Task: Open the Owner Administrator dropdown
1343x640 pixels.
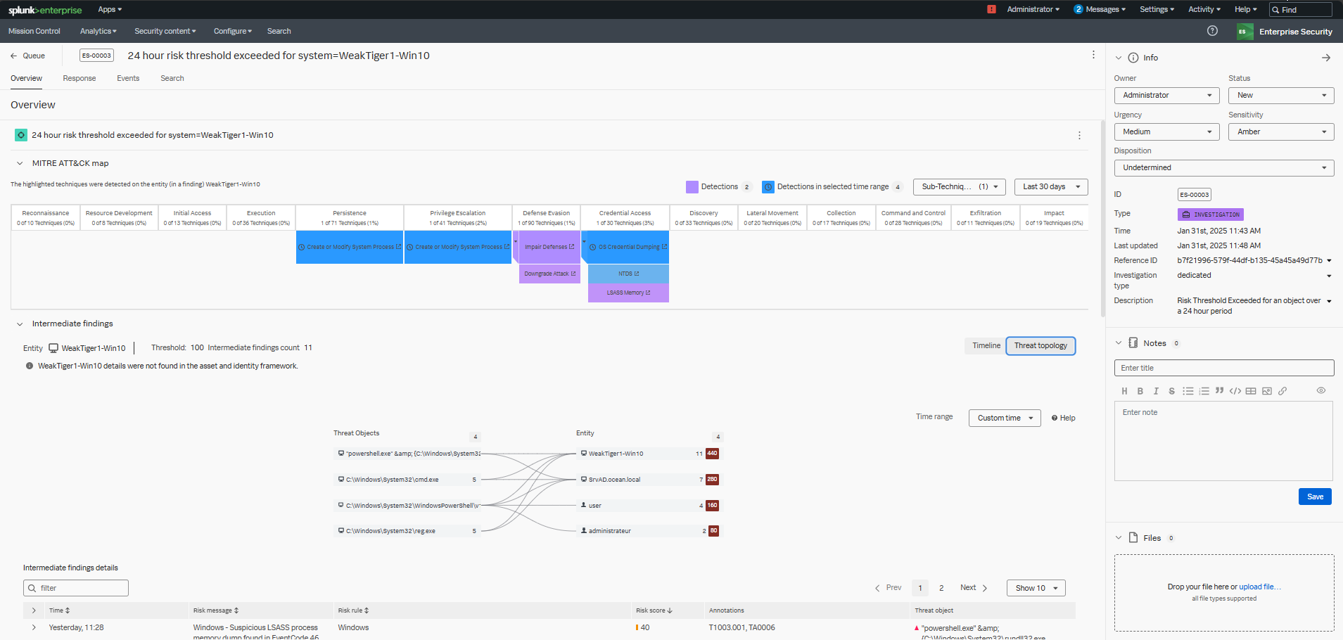Action: 1167,95
